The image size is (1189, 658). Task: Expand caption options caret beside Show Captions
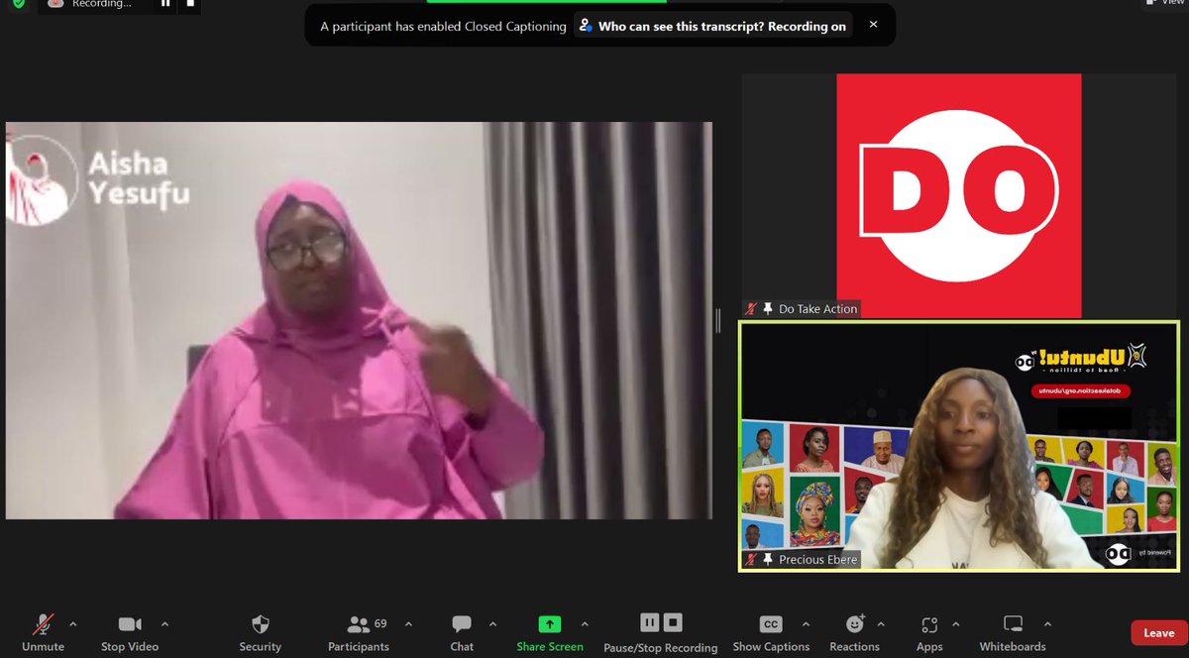pos(805,624)
